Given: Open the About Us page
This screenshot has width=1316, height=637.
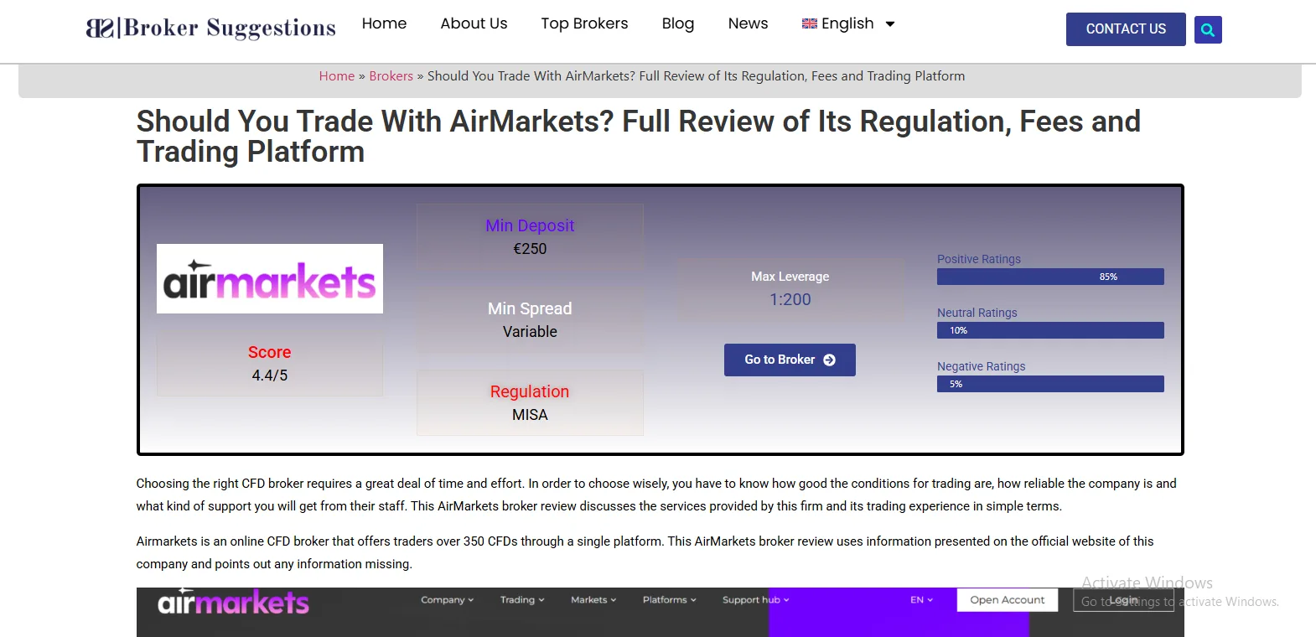Looking at the screenshot, I should pos(474,23).
